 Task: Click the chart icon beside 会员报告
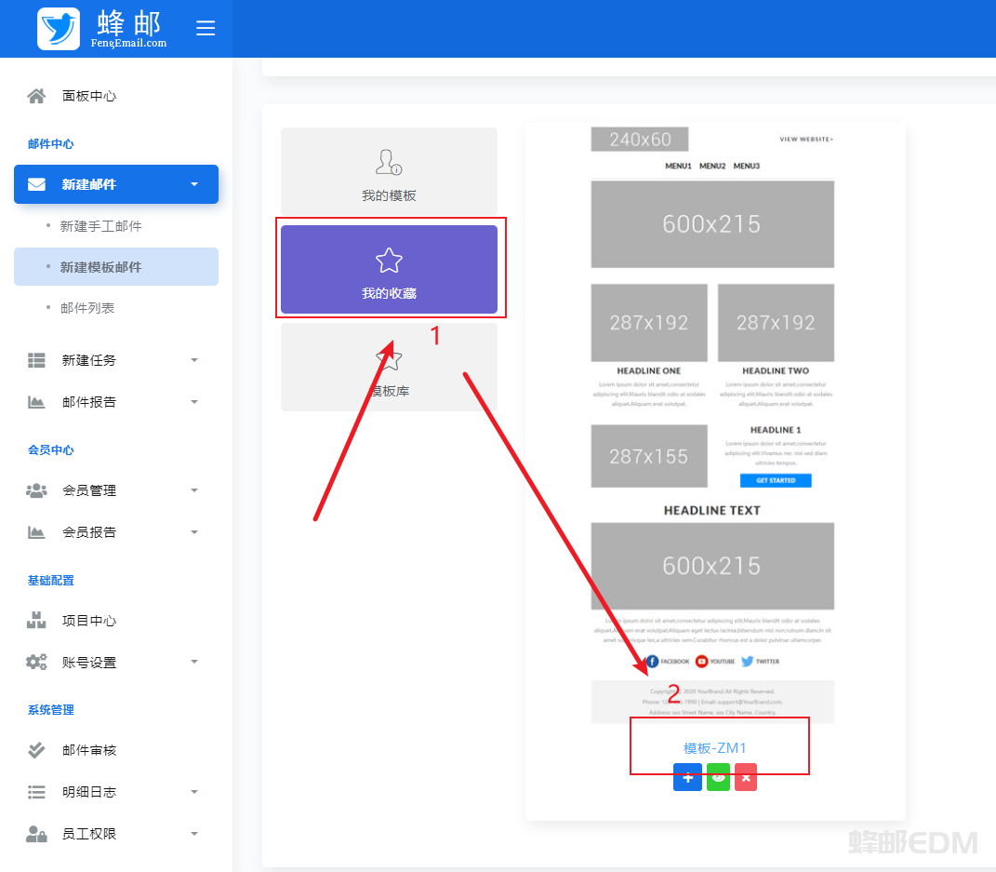pos(36,532)
